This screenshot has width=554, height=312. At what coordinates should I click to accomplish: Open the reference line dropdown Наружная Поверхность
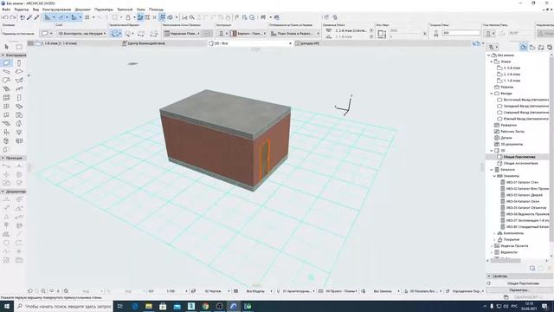pos(183,33)
